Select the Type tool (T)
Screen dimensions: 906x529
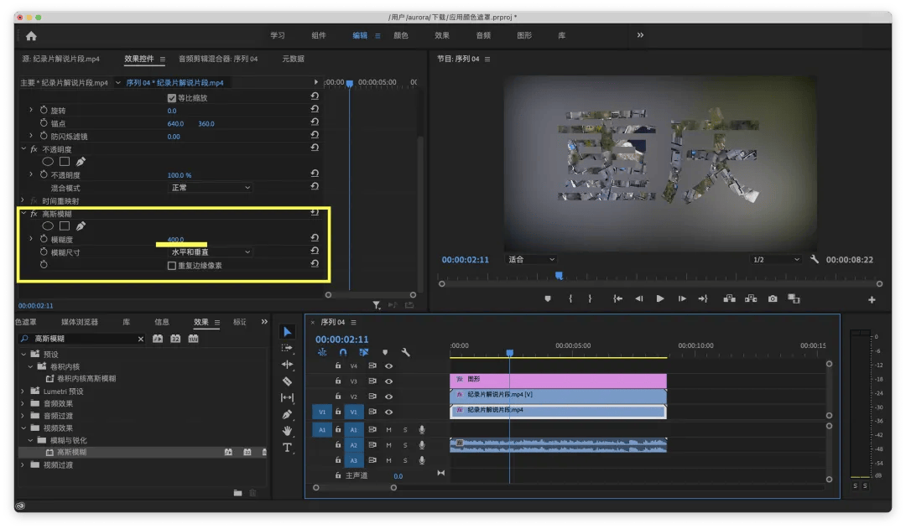[x=287, y=448]
